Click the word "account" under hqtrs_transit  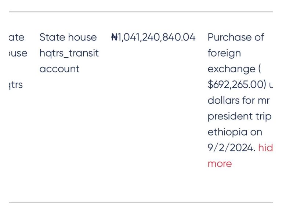click(x=59, y=69)
